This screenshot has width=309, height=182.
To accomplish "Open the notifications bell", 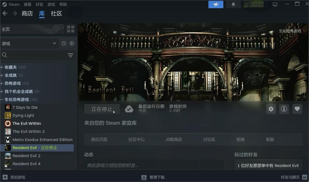I will (233, 4).
